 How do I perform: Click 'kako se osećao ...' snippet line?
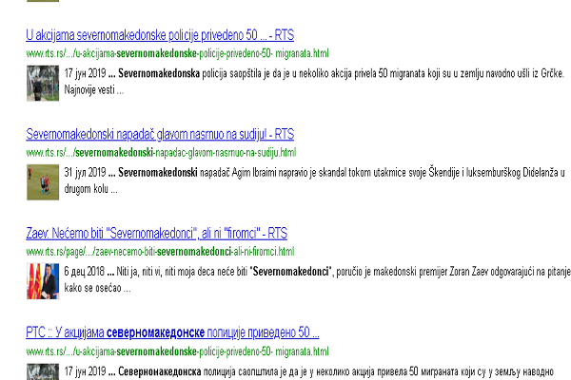pos(97,288)
